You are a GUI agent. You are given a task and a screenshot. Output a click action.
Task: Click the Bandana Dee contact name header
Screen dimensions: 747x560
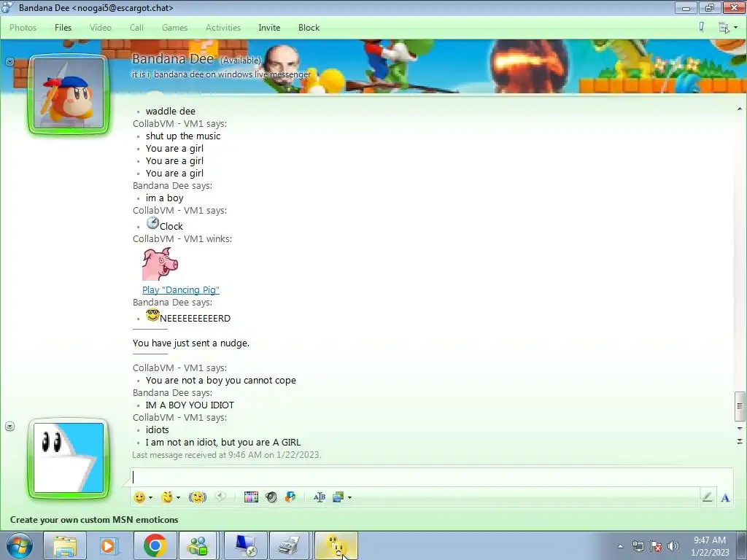[x=172, y=58]
